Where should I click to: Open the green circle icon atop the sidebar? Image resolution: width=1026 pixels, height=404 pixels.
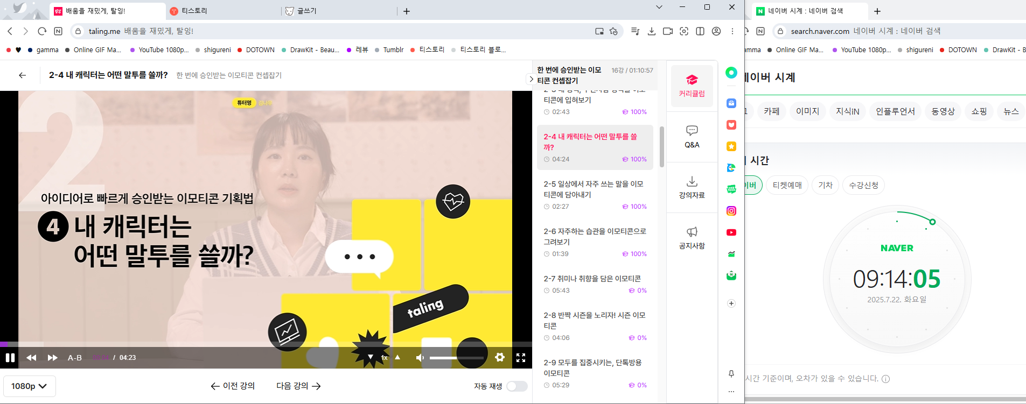(x=731, y=73)
